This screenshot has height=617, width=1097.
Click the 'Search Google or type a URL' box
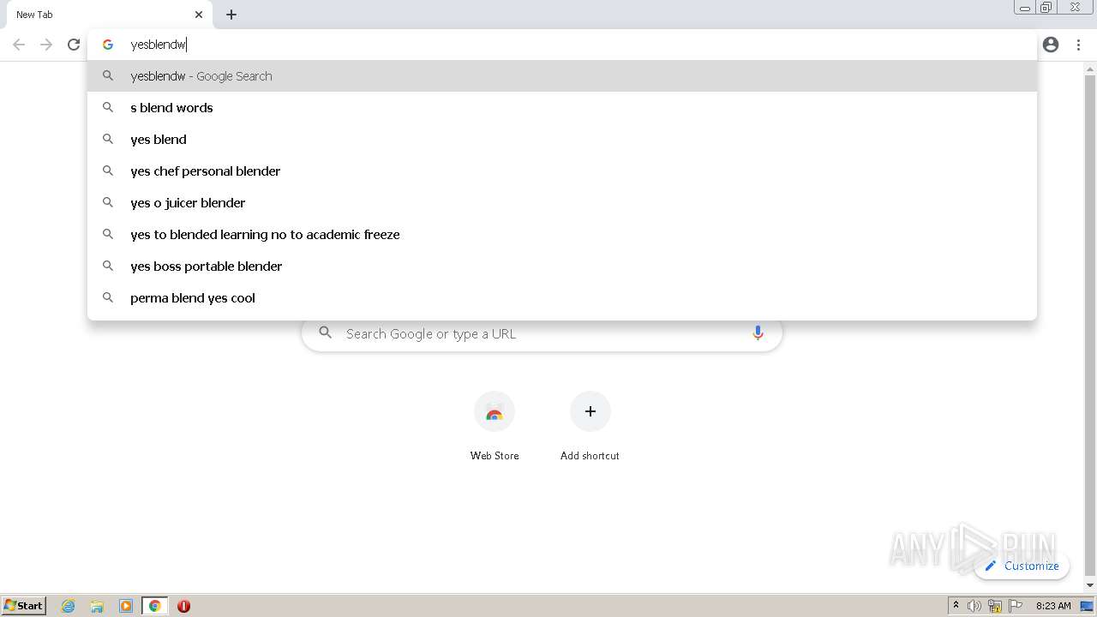tap(542, 333)
